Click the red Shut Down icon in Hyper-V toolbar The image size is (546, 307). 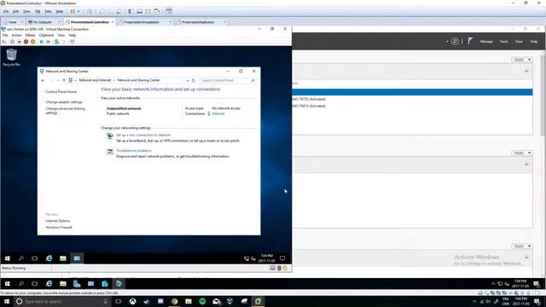point(26,42)
